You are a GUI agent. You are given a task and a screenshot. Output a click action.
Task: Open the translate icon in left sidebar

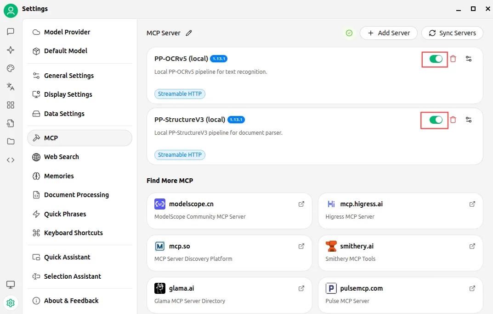point(11,87)
